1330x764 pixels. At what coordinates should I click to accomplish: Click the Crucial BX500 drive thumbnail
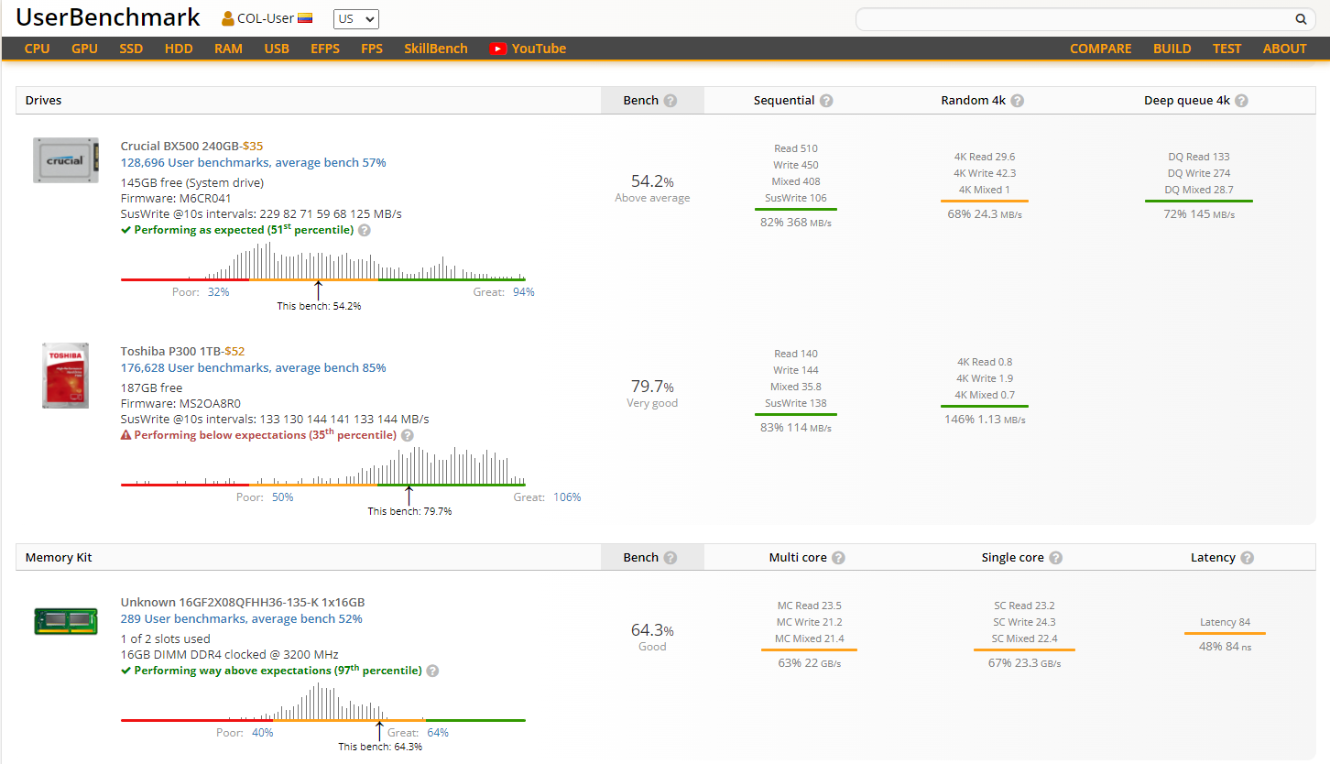66,160
